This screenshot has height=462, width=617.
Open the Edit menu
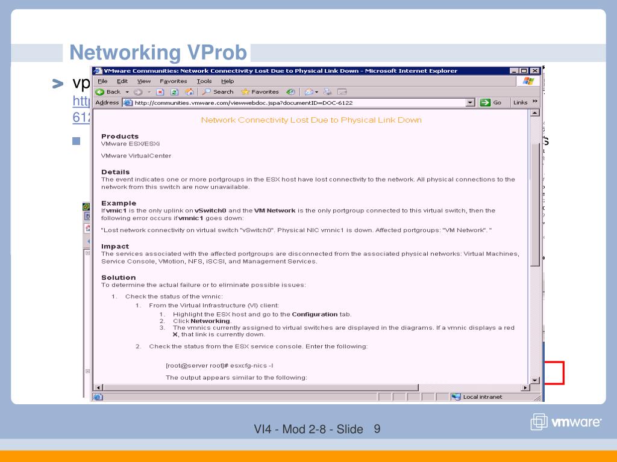coord(122,81)
